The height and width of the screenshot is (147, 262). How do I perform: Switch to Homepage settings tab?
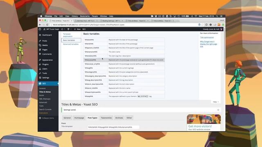tap(79, 118)
